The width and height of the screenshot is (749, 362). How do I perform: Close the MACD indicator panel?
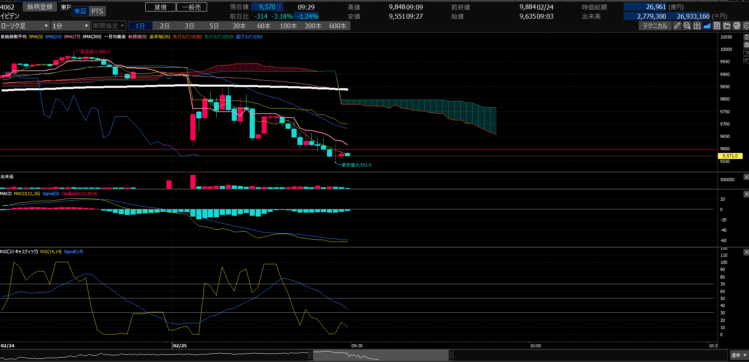(746, 194)
